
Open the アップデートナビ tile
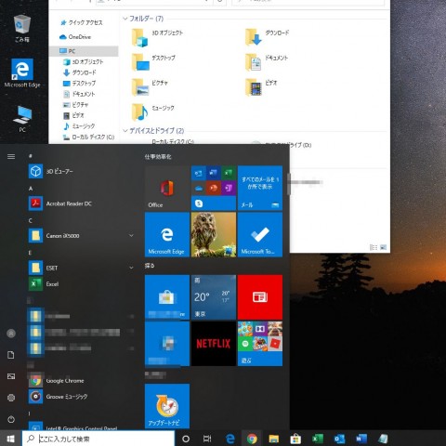167,406
